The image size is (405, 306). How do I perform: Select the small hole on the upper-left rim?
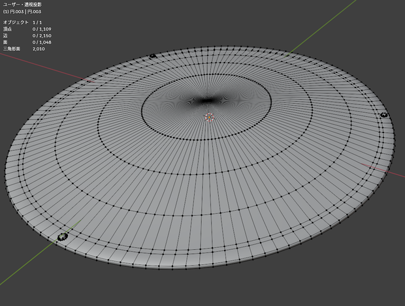153,55
